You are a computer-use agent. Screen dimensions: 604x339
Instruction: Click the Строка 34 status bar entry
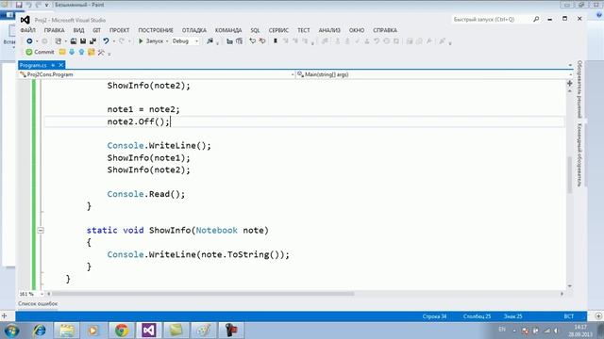434,316
